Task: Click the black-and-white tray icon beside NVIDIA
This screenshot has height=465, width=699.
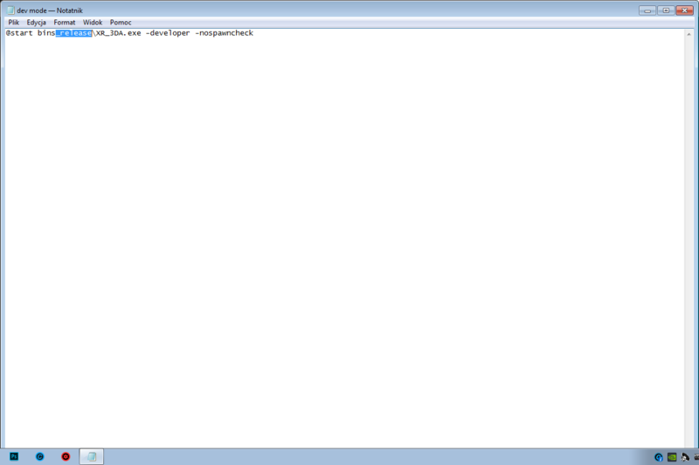Action: (x=684, y=456)
